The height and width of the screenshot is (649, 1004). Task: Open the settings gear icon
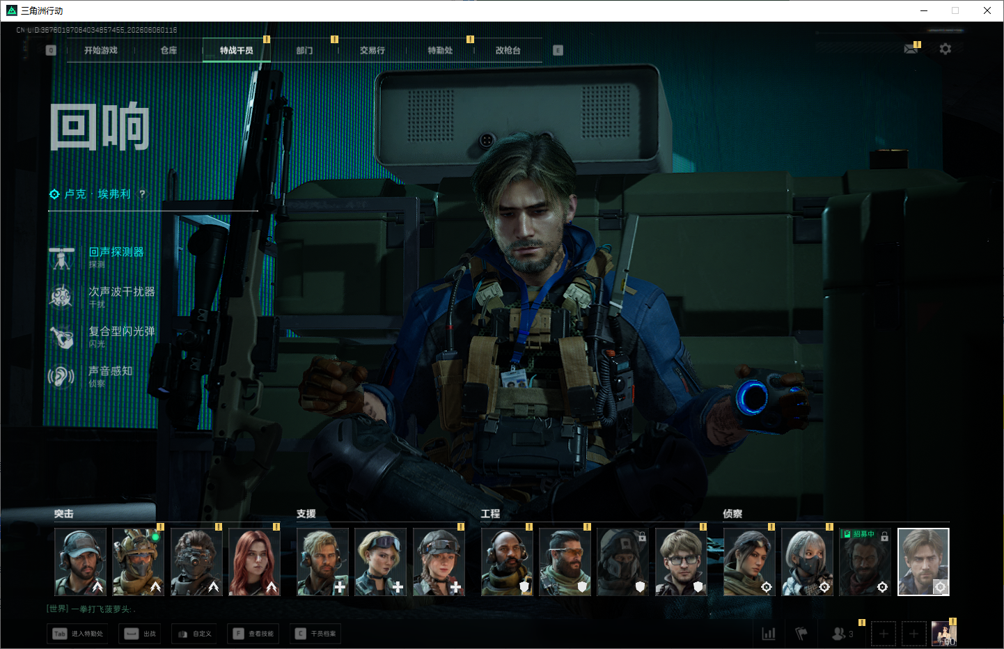coord(945,49)
